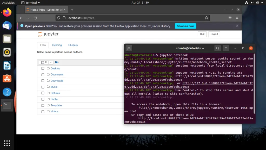
Task: Open the terminal hamburger menu
Action: (x=226, y=48)
